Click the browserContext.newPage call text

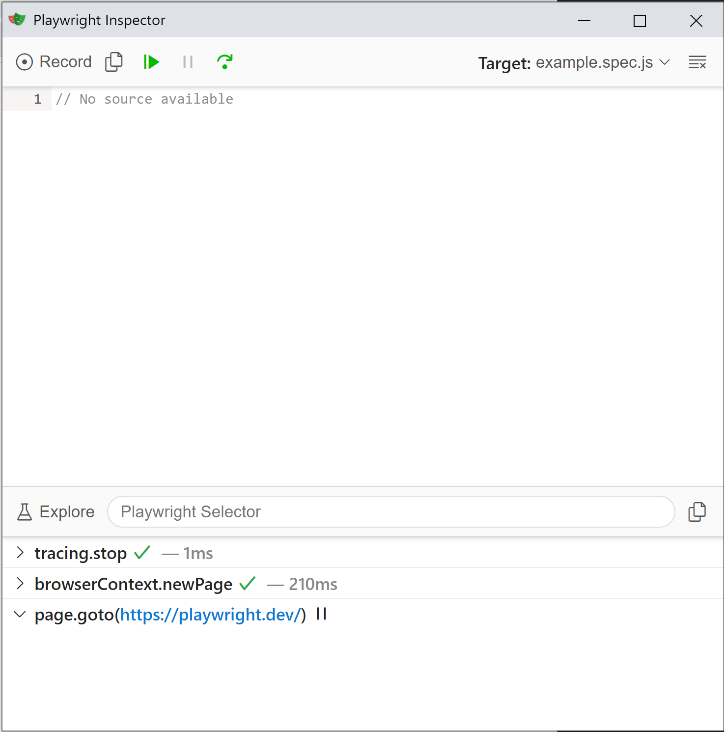(134, 584)
